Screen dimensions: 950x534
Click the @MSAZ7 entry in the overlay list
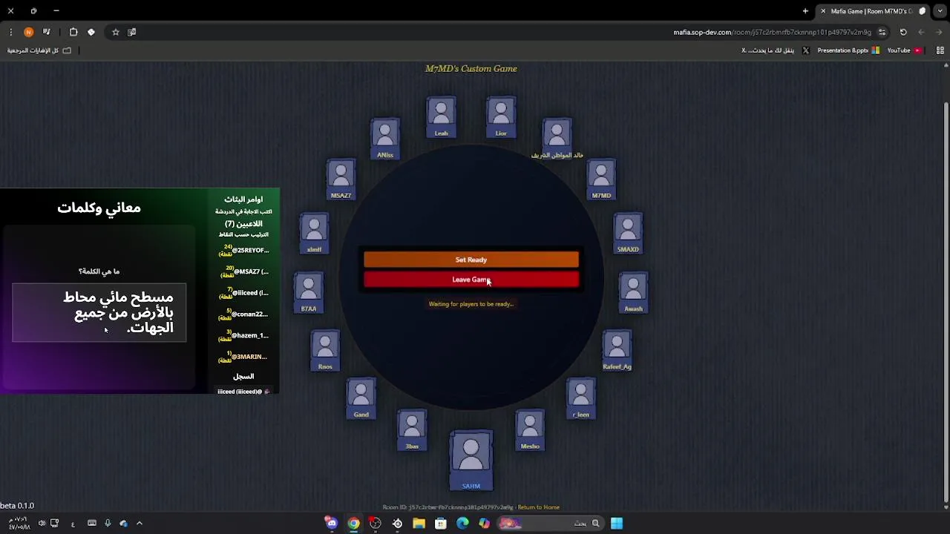coord(243,271)
